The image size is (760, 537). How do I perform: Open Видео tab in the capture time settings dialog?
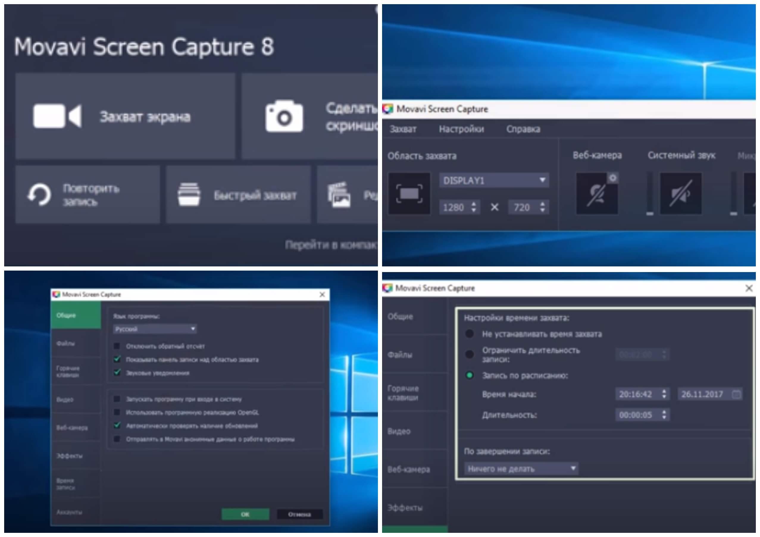pos(415,431)
